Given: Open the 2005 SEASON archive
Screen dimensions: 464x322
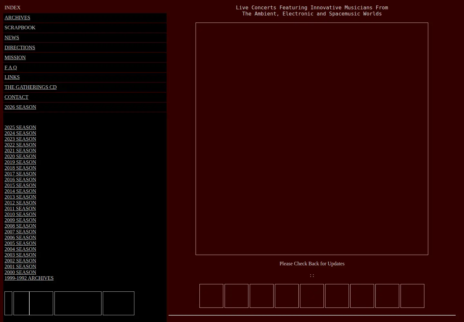Looking at the screenshot, I should tap(20, 243).
